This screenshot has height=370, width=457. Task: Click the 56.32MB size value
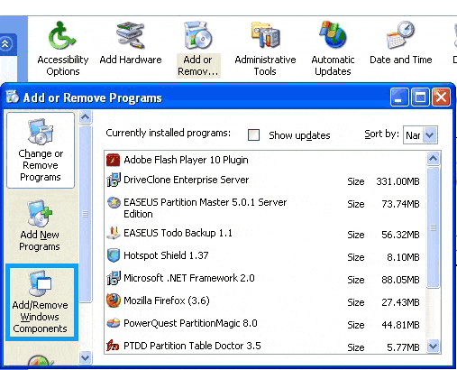400,235
